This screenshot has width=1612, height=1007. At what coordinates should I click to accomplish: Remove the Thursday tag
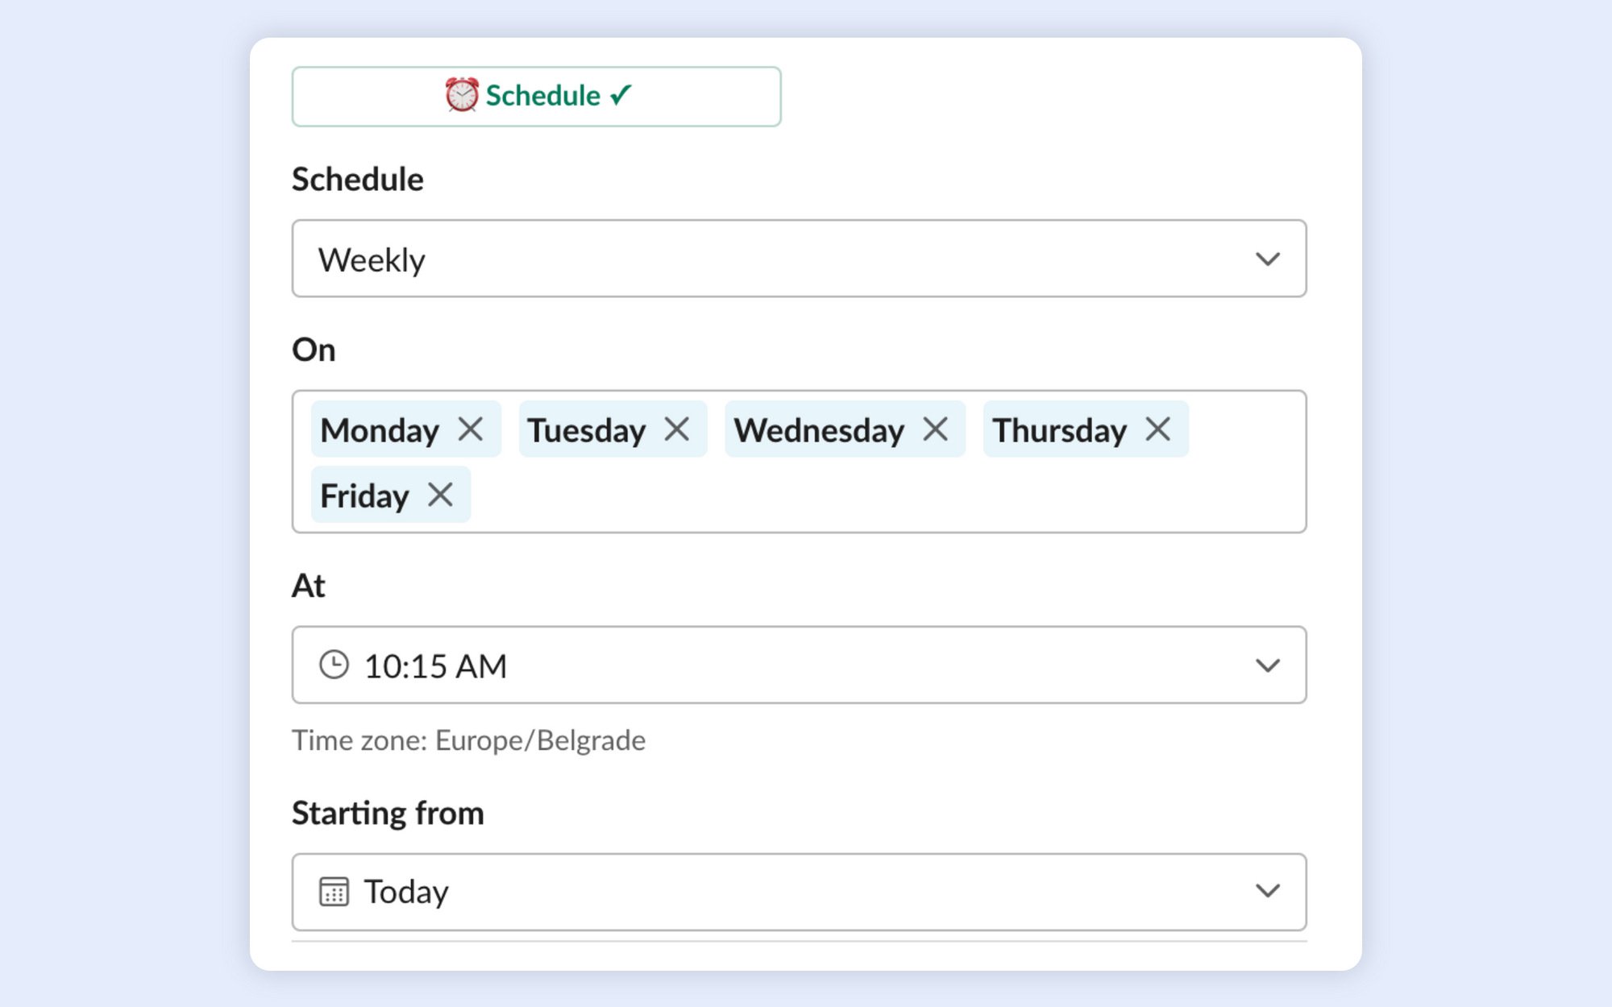click(x=1157, y=429)
